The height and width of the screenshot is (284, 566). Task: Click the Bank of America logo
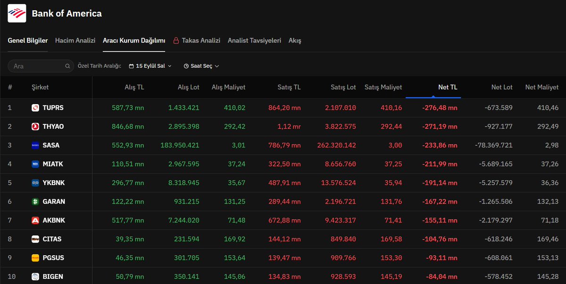coord(17,13)
